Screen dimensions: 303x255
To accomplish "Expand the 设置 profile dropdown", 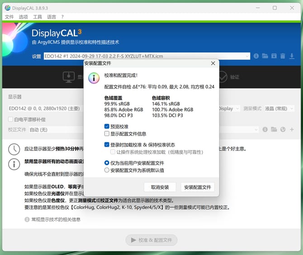I will tap(147, 56).
